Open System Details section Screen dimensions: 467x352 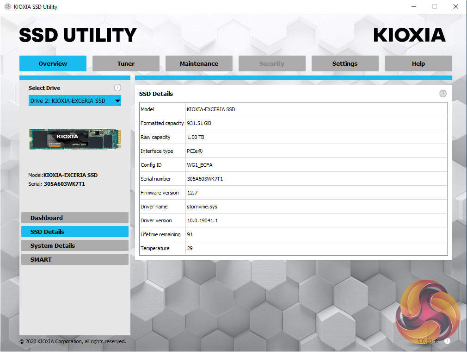coord(75,245)
